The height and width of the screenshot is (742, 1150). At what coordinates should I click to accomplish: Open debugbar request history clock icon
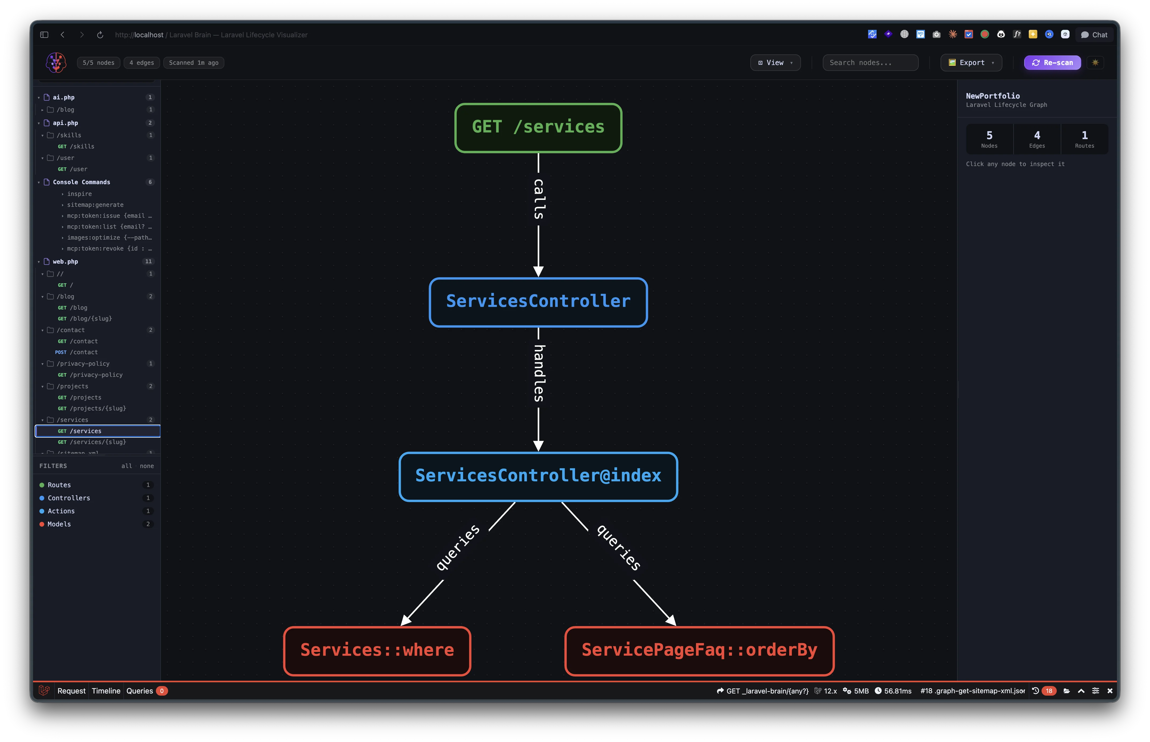click(x=1035, y=691)
